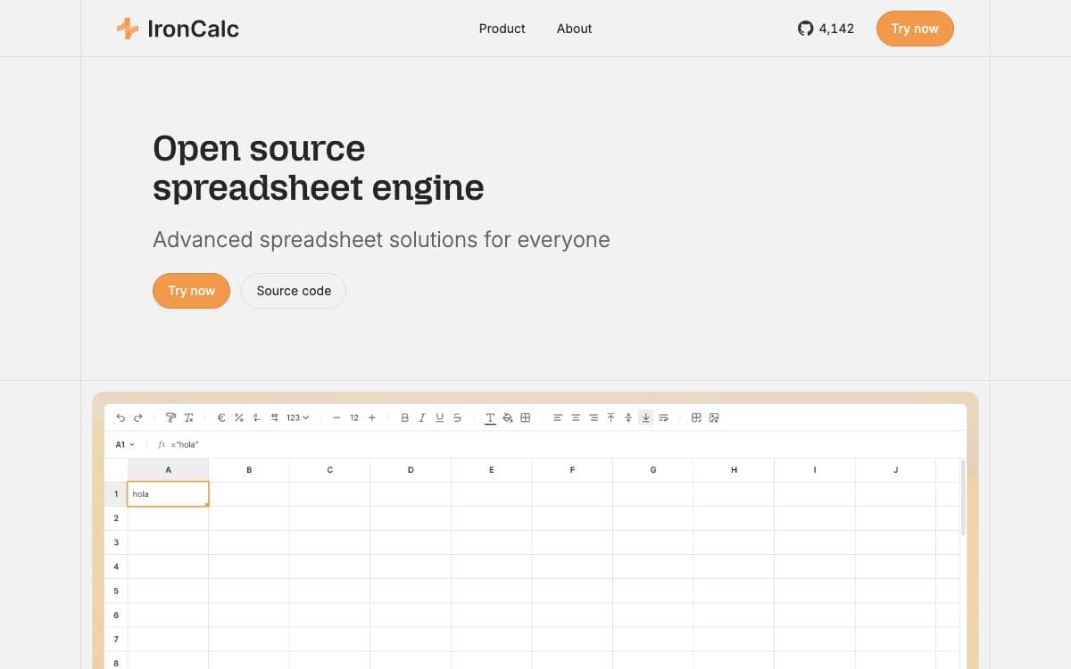The height and width of the screenshot is (669, 1071).
Task: Click the spreadsheet vertical scrollbar
Action: 963,498
